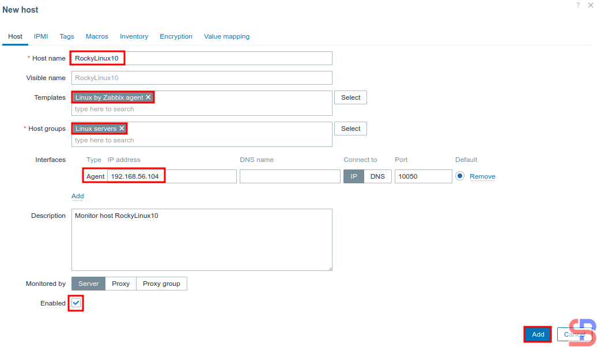Open the Macros tab

tap(97, 36)
